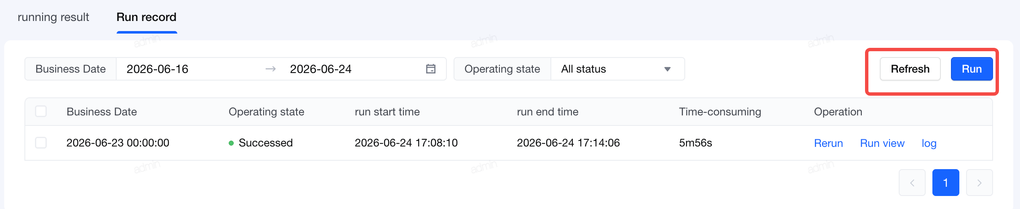
Task: Click the arrow between start and end dates
Action: tap(271, 69)
